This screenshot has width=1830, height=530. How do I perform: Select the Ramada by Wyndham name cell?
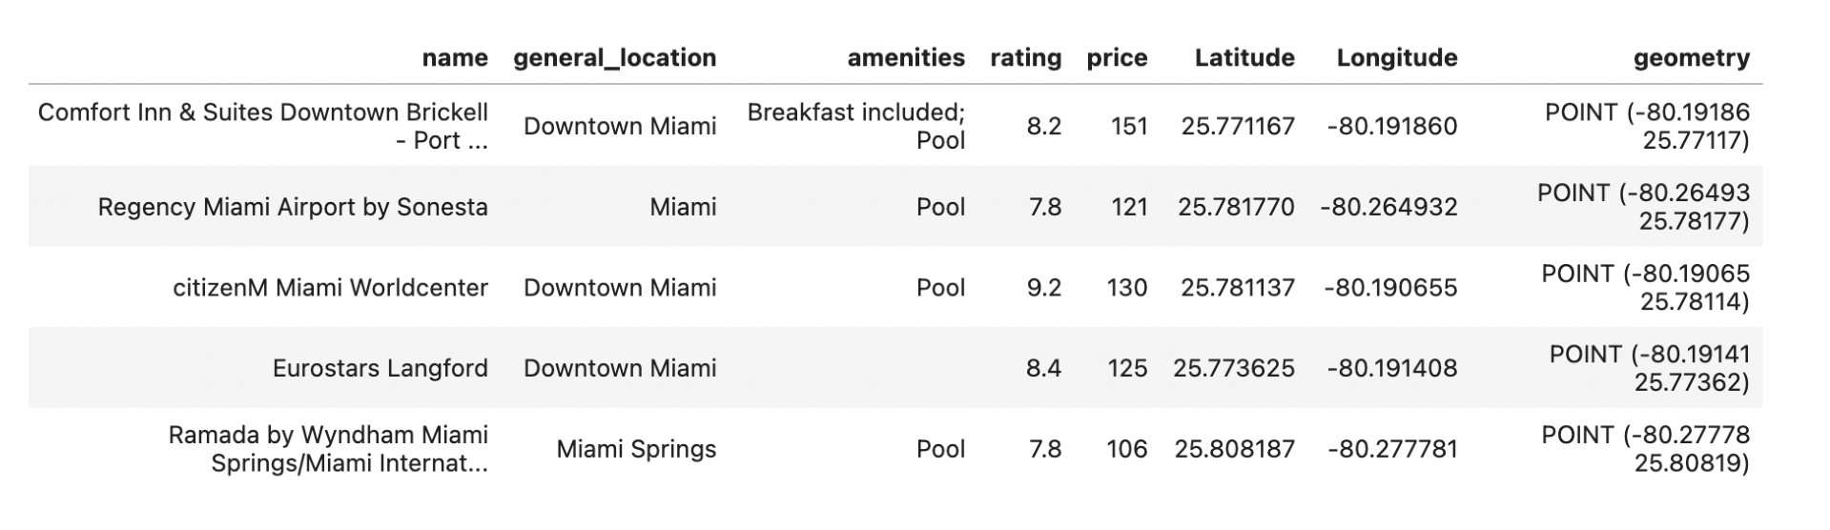pyautogui.click(x=328, y=449)
